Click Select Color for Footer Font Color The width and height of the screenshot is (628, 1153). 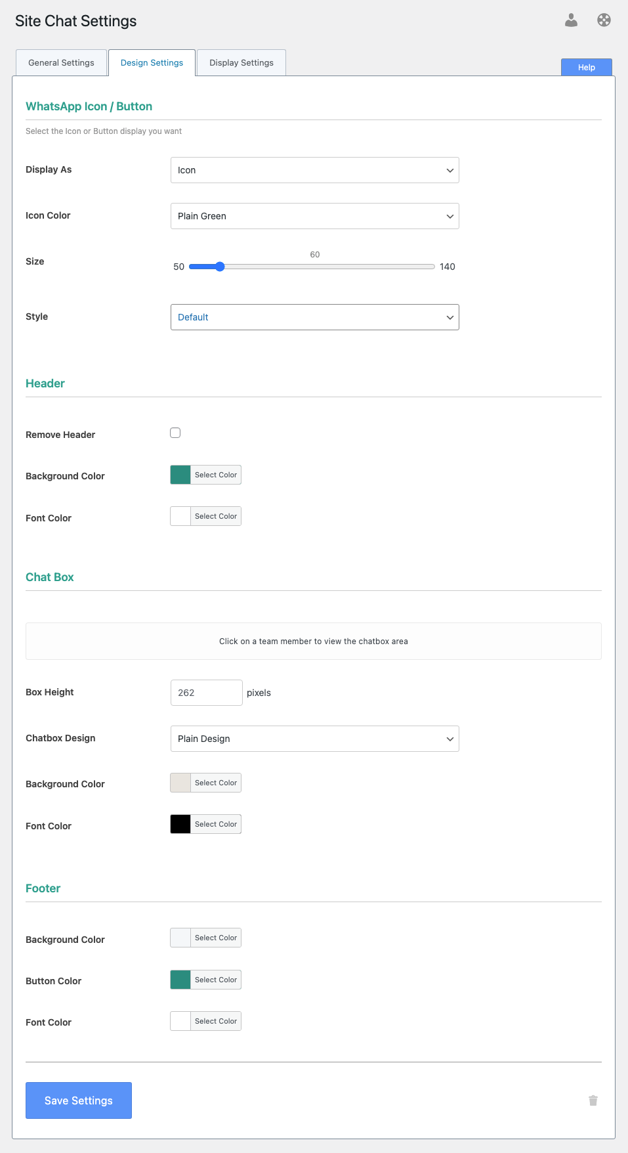tap(216, 1021)
